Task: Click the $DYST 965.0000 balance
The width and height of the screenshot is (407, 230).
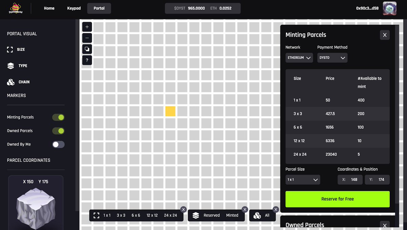Action: click(190, 8)
